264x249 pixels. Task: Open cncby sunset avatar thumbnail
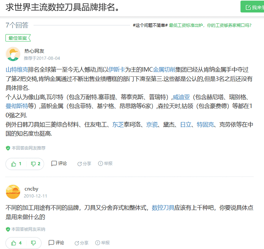tap(13, 192)
